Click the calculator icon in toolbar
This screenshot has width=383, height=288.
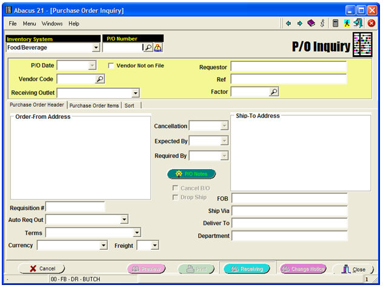point(335,24)
